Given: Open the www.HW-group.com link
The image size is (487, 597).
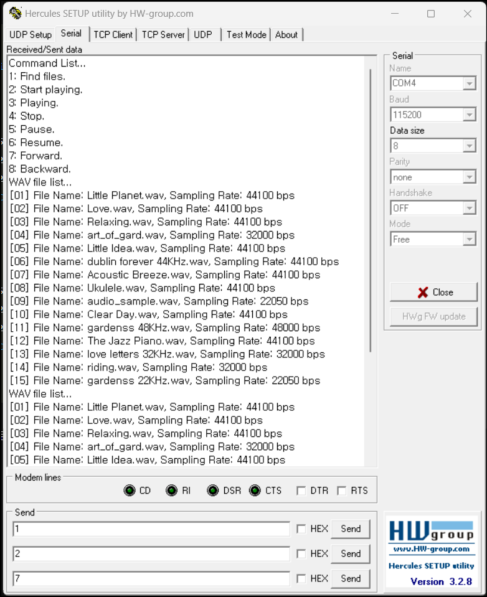Looking at the screenshot, I should coord(431,549).
